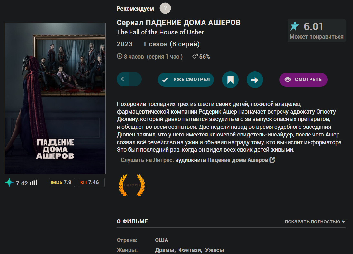Expand показать полностью in О ФИЛЬМЕ

pos(315,221)
